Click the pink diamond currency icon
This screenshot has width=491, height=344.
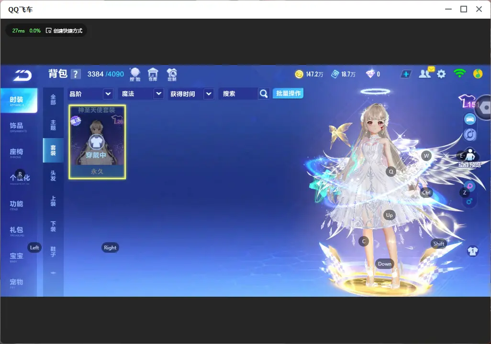tap(370, 74)
